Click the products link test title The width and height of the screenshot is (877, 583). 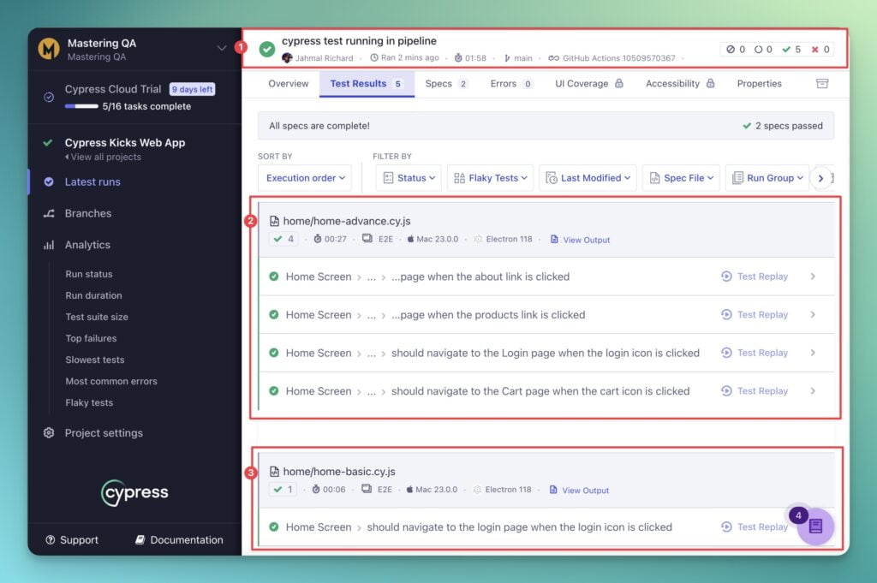coord(488,315)
